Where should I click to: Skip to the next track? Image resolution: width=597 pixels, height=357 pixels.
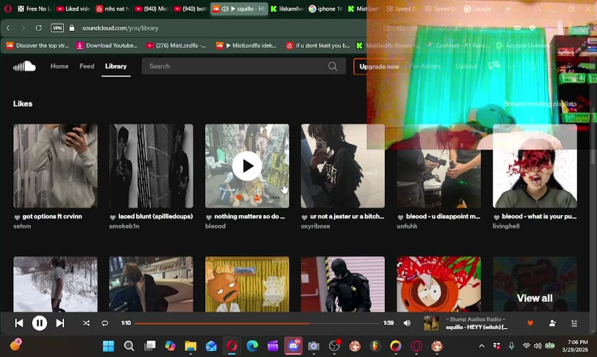[x=60, y=323]
